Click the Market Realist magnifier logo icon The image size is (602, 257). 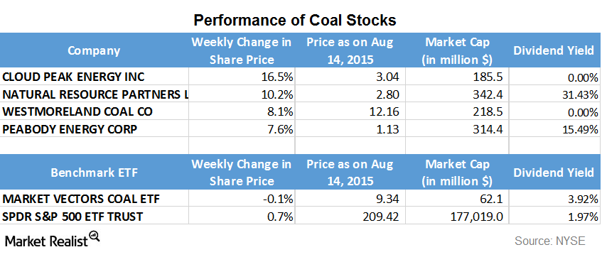click(95, 236)
